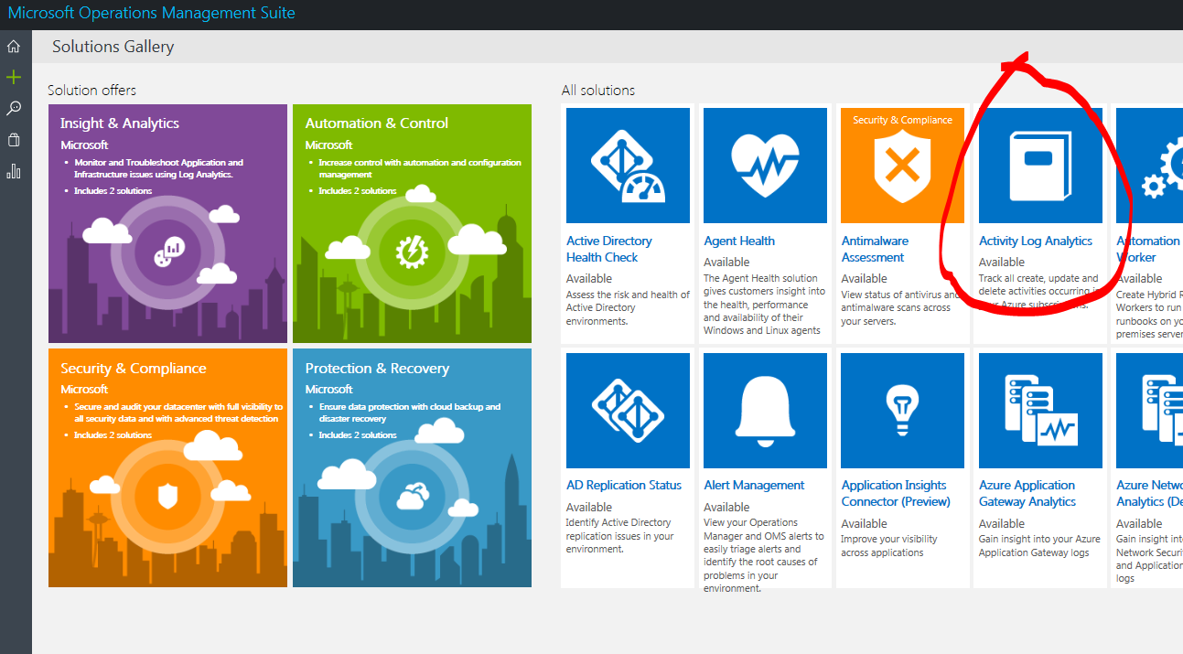Open Security & Compliance offer tile
The width and height of the screenshot is (1183, 654).
tap(167, 467)
